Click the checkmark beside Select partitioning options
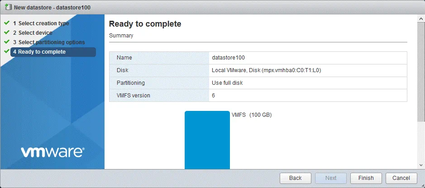The width and height of the screenshot is (425, 188). (6, 42)
